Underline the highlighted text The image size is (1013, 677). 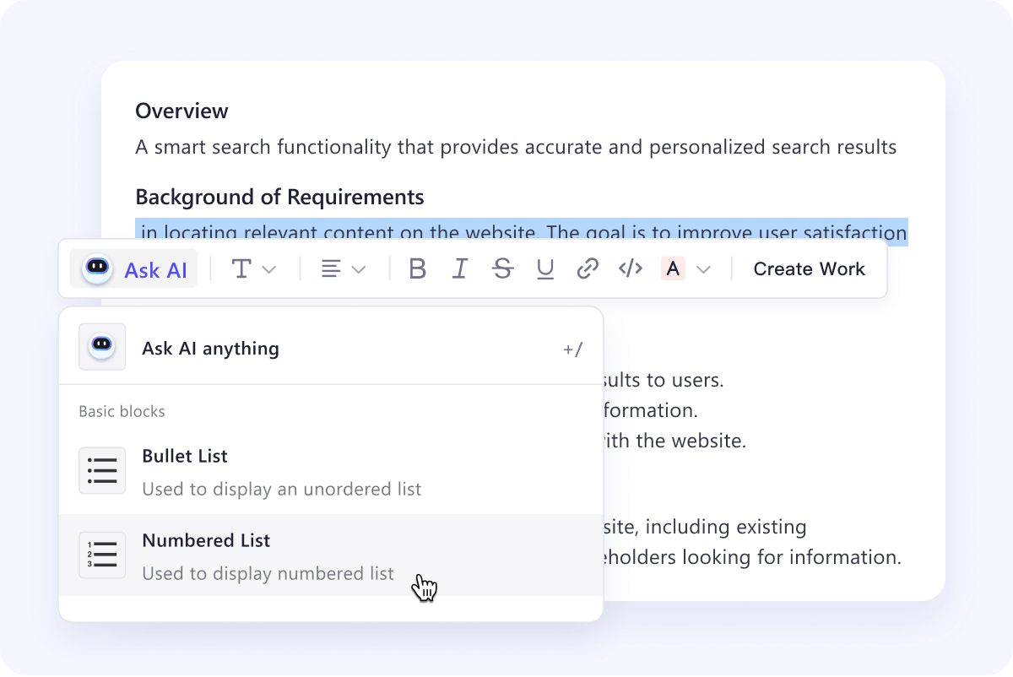tap(545, 268)
